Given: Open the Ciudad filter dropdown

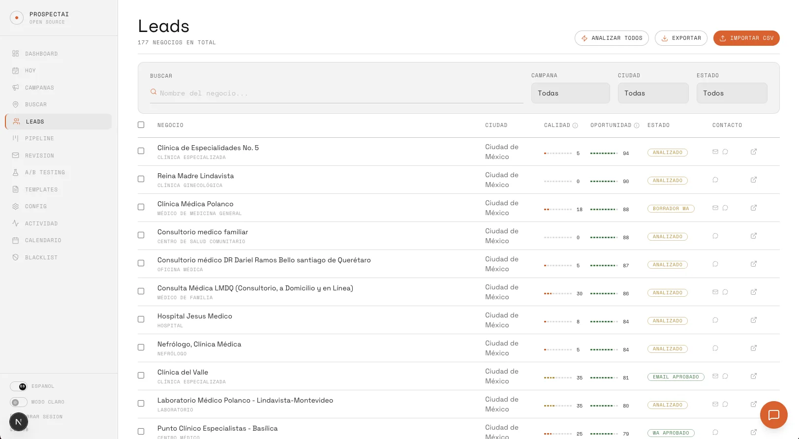Looking at the screenshot, I should [x=653, y=93].
